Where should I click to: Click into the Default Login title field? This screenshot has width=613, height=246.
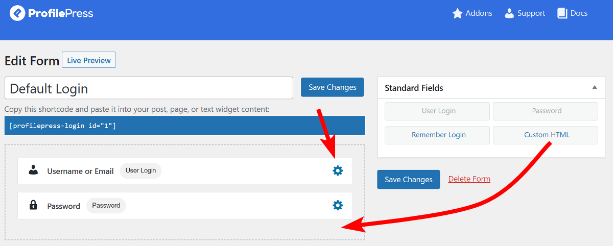coord(149,88)
